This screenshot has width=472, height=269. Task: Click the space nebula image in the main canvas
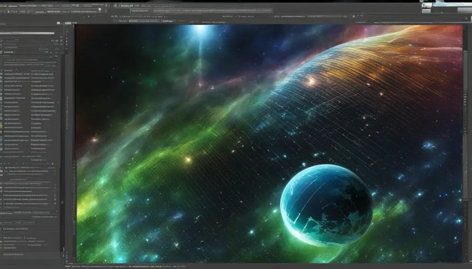[269, 143]
